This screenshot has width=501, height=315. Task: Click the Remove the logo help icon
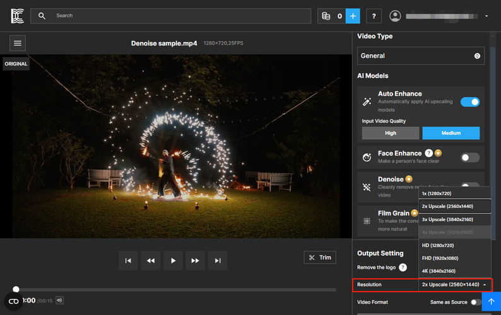403,267
